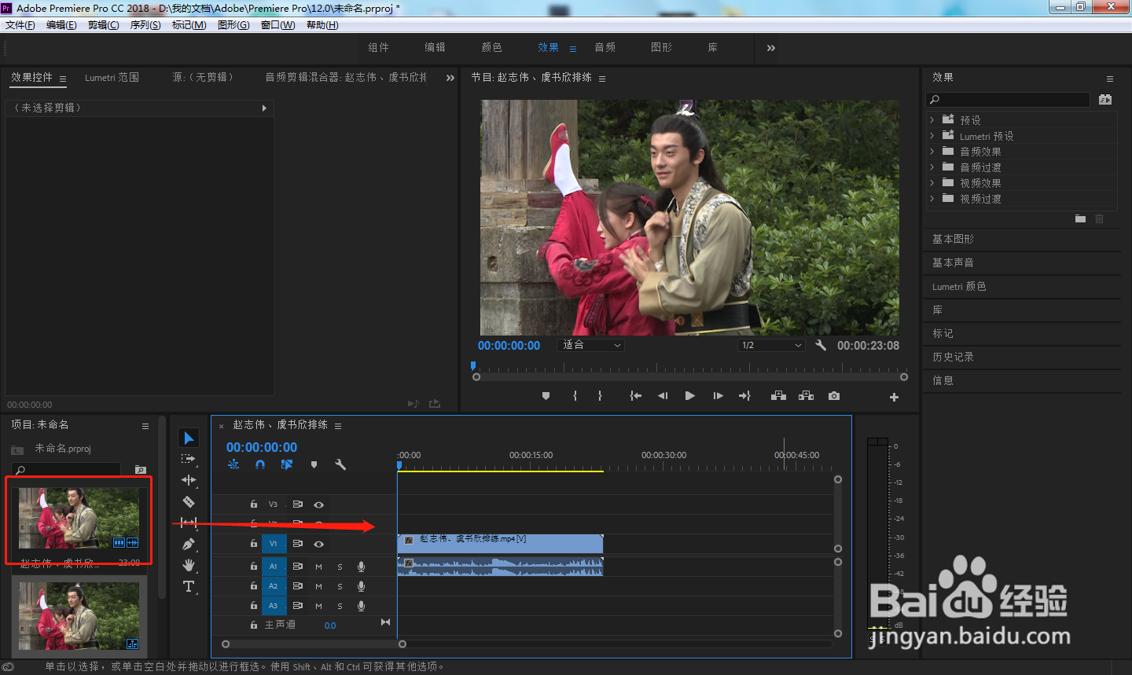Expand the 视频过渡 folder
The width and height of the screenshot is (1132, 675).
coord(932,199)
